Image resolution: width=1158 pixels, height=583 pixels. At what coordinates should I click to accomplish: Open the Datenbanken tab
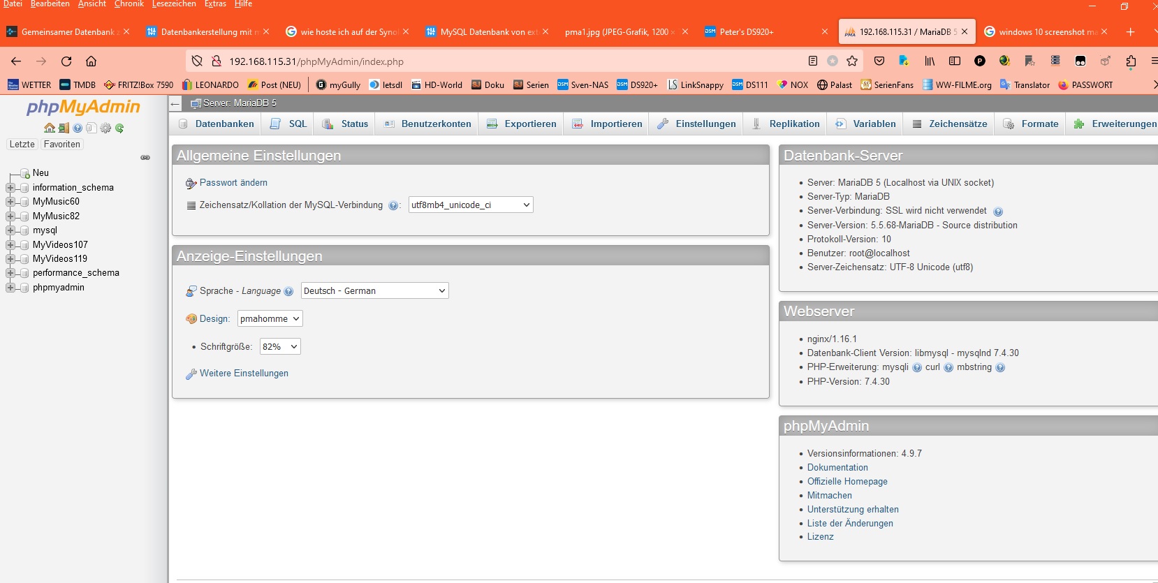[216, 124]
